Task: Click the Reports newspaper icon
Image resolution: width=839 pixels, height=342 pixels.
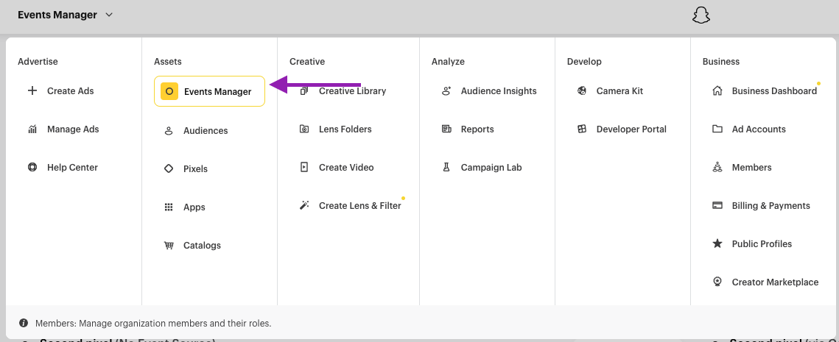Action: click(x=446, y=129)
